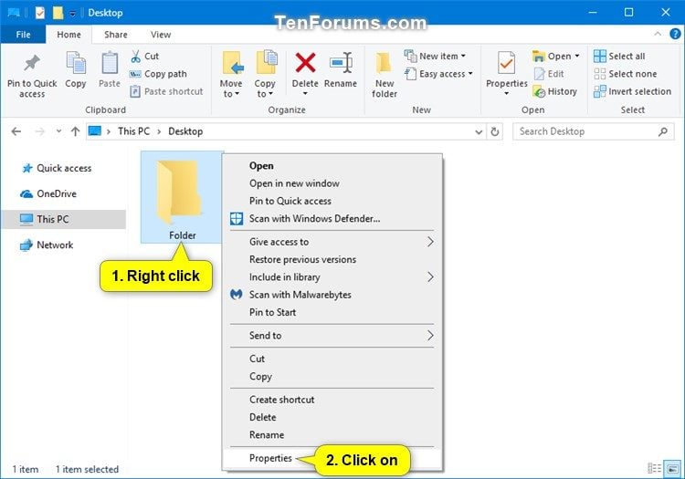Click the Forward navigation arrow

[39, 131]
